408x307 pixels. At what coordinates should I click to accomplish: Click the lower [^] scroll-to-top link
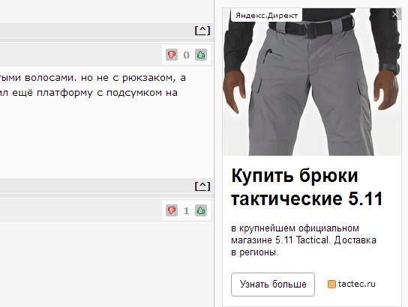202,186
